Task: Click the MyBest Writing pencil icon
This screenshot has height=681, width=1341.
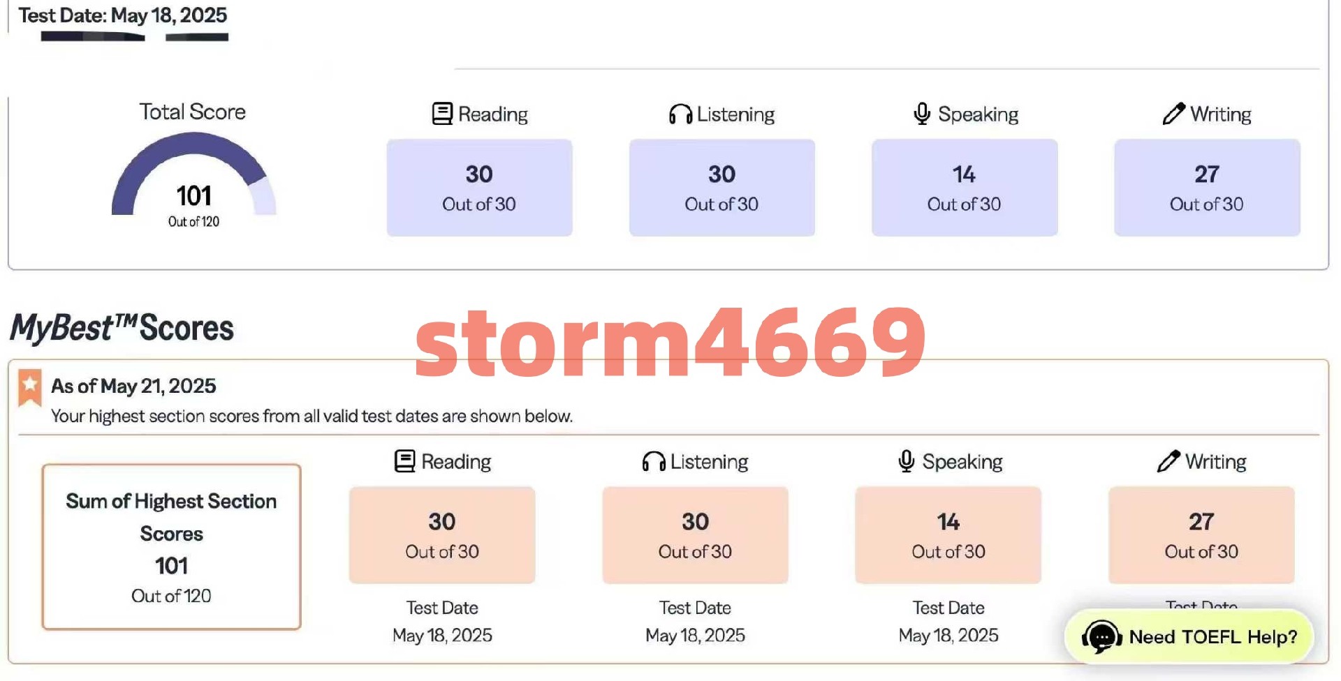Action: (x=1168, y=461)
